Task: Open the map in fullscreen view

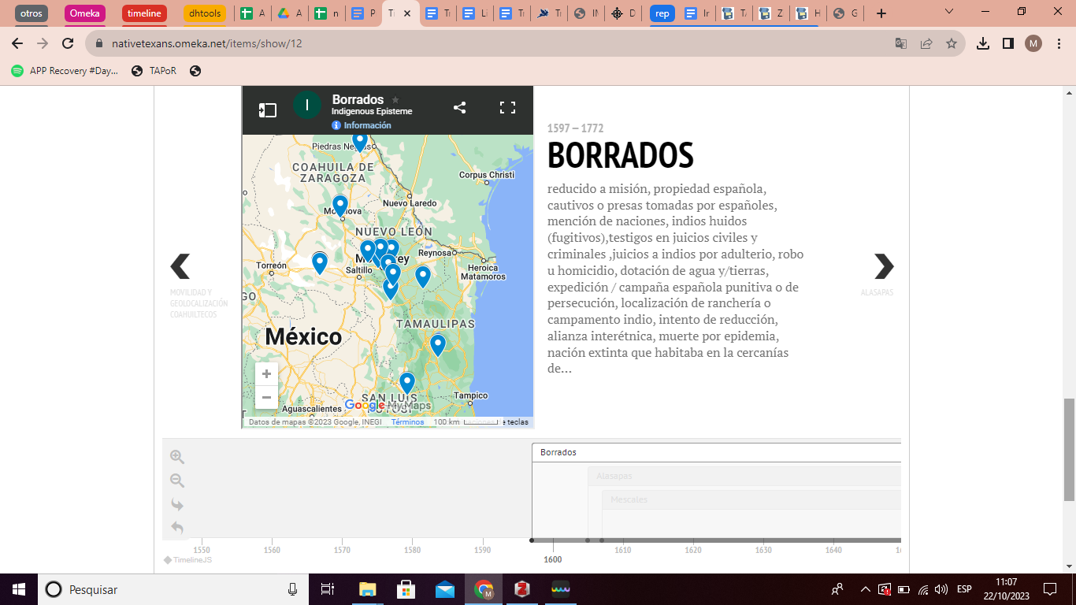Action: (508, 108)
